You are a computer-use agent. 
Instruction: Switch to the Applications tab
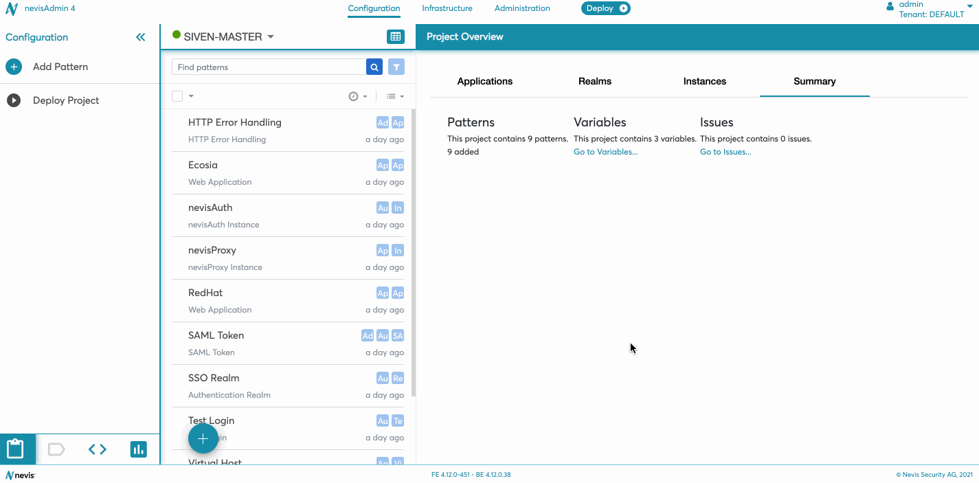click(x=485, y=81)
